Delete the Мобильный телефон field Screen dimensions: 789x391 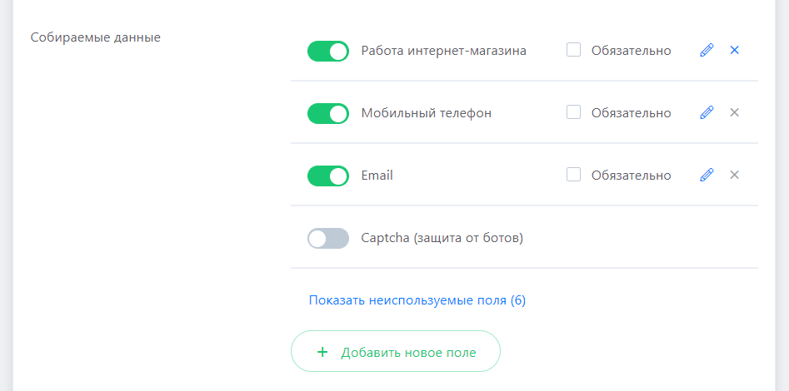[x=734, y=112]
